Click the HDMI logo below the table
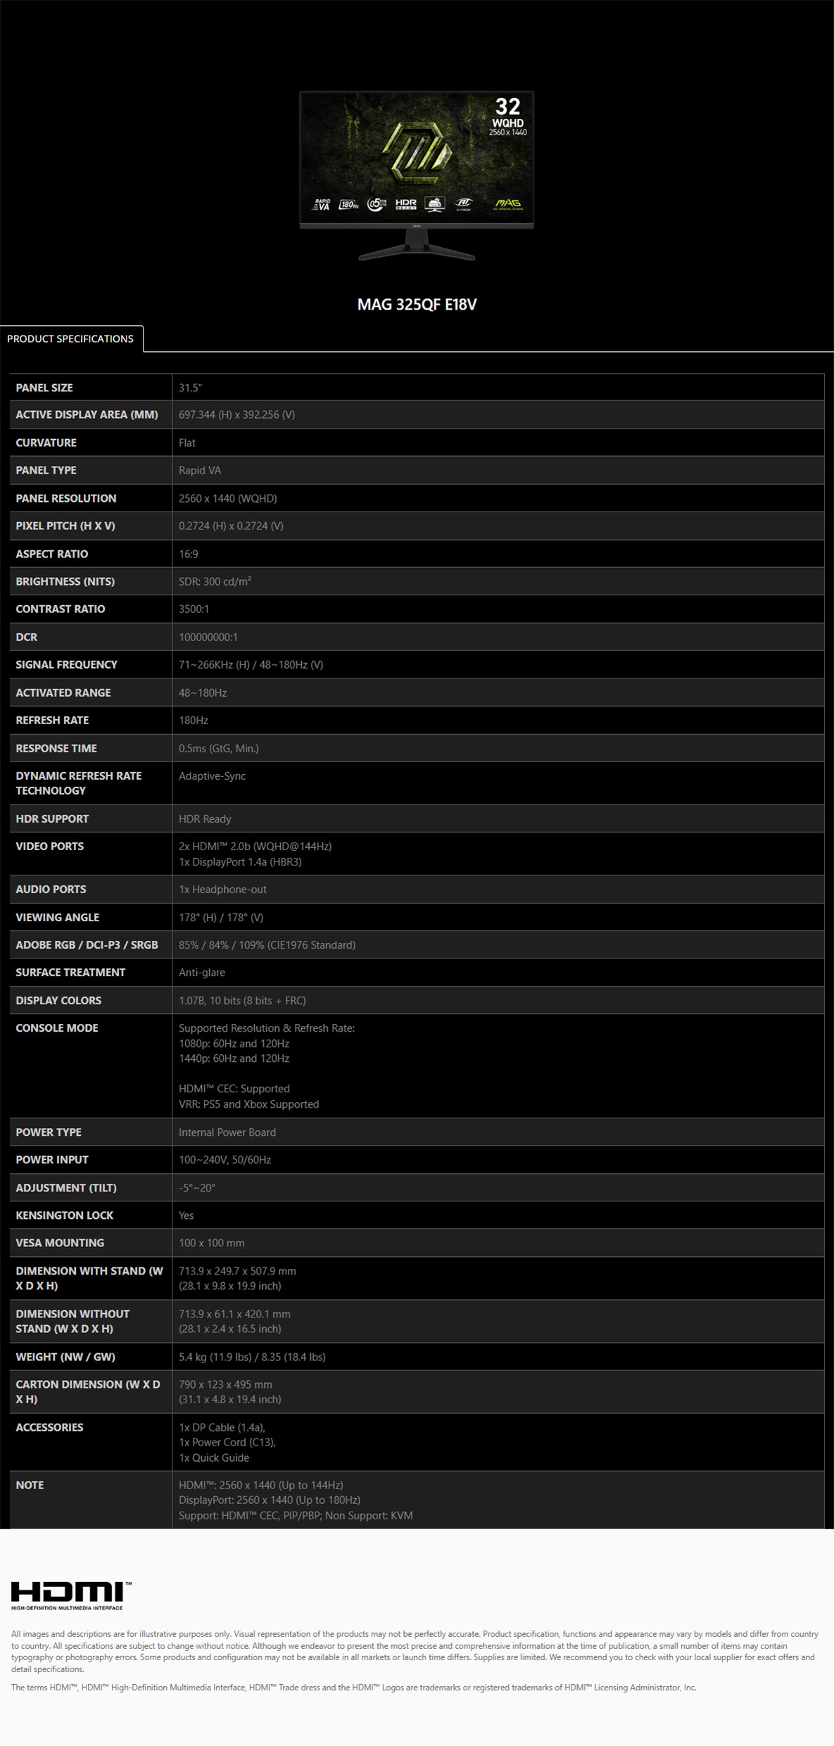 pyautogui.click(x=71, y=1595)
